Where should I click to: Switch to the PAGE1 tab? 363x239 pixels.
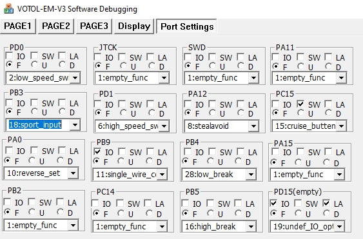[18, 26]
